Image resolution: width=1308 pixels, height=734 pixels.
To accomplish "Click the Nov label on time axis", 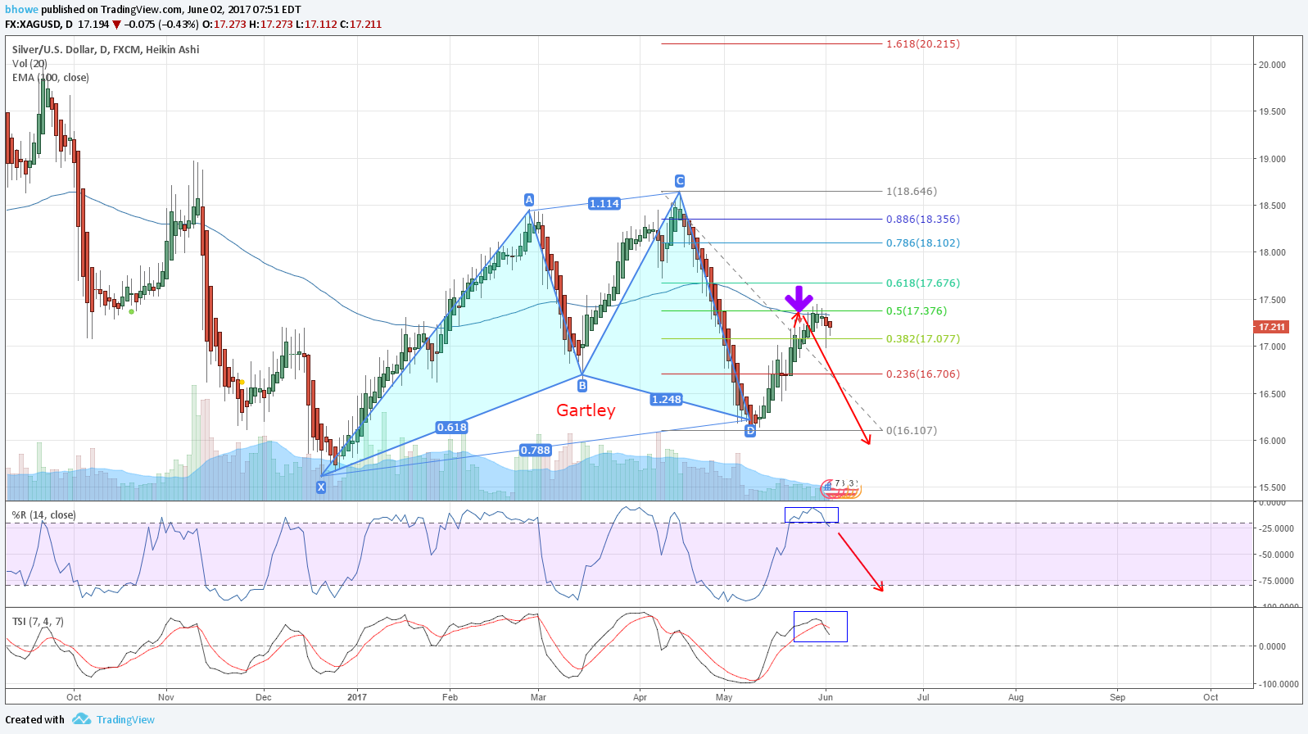I will [x=166, y=698].
